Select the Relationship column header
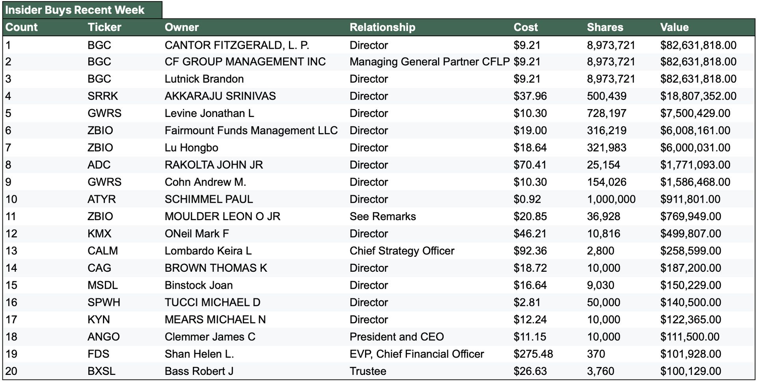Viewport: 757px width, 382px height. (x=382, y=27)
